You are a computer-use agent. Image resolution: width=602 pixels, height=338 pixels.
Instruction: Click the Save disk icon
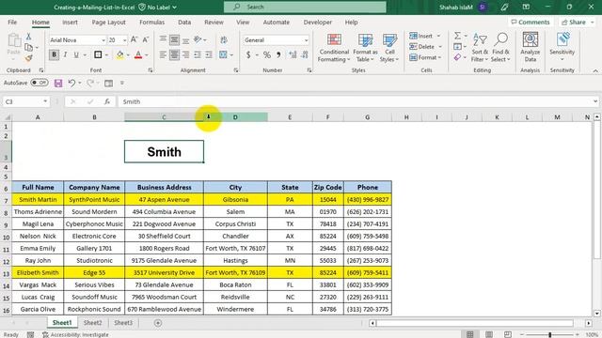point(58,84)
